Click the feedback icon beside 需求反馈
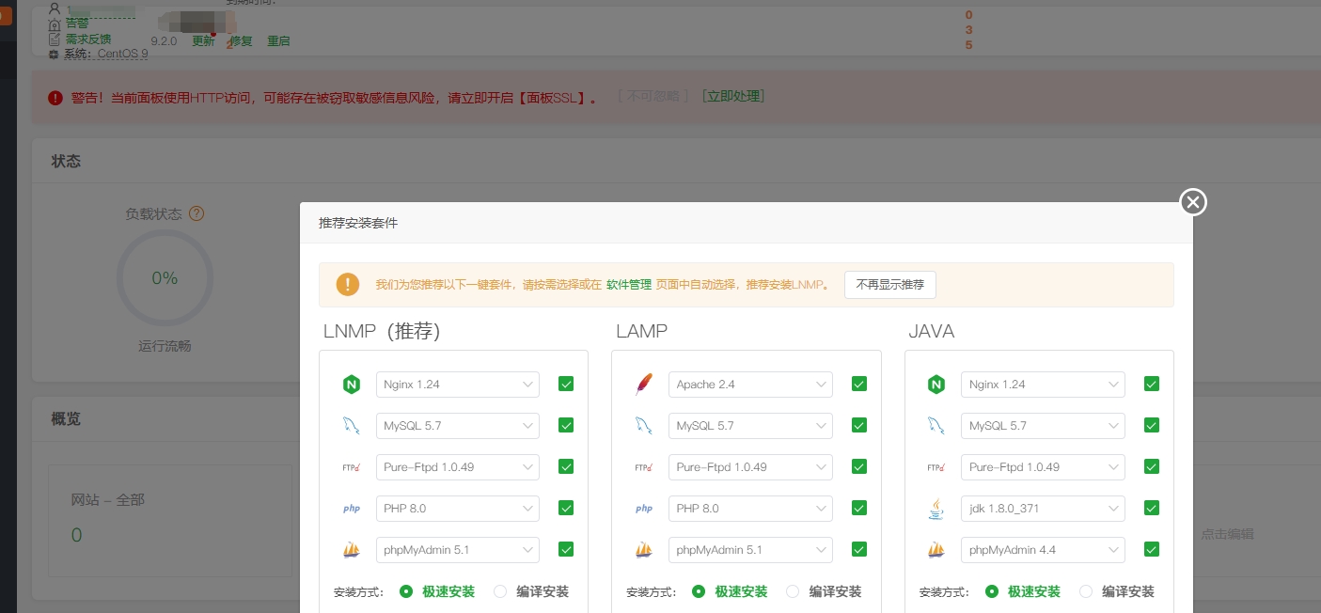 pos(54,39)
